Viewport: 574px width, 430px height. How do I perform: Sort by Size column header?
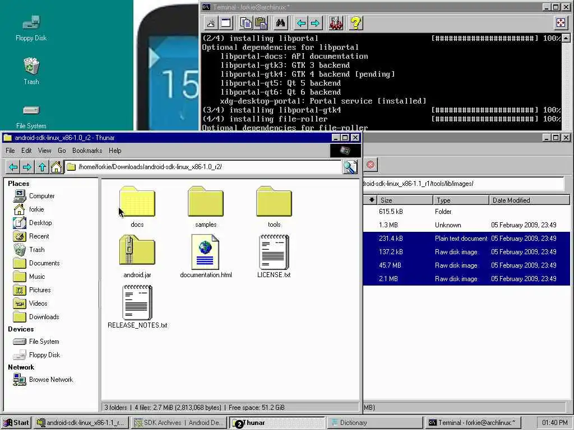pyautogui.click(x=405, y=200)
